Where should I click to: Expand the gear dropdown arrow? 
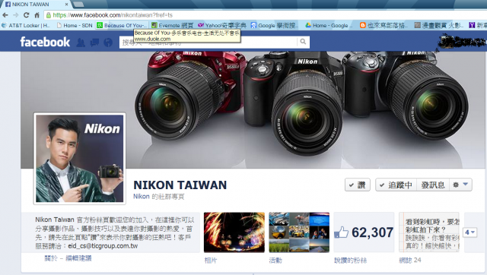[x=465, y=184]
